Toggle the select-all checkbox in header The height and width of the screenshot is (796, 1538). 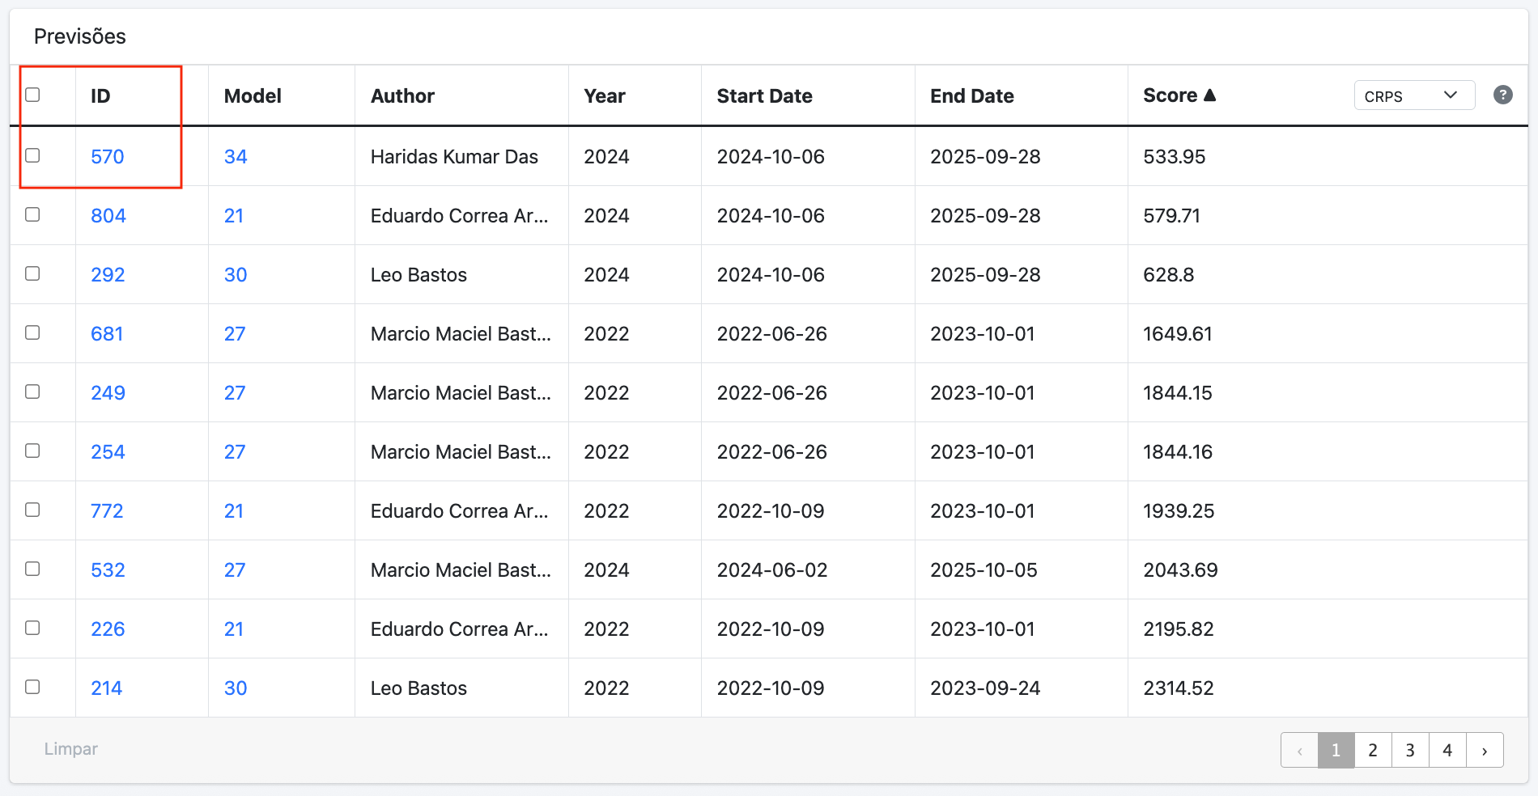pos(32,95)
